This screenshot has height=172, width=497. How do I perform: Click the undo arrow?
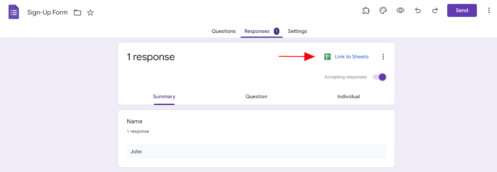[418, 11]
